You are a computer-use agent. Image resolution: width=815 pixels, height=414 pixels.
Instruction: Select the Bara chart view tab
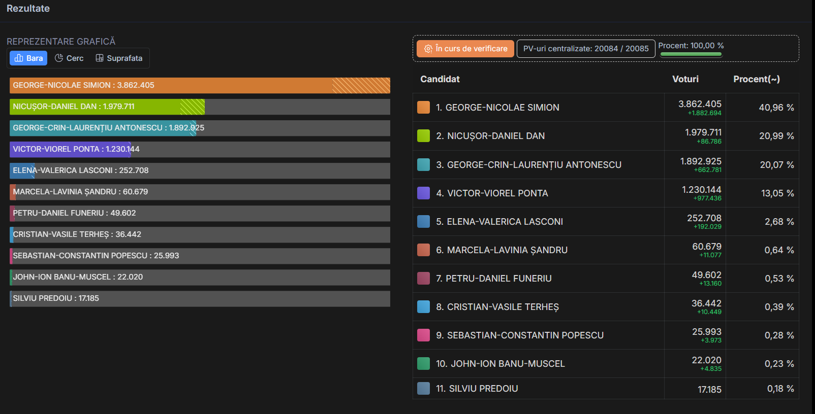point(28,58)
